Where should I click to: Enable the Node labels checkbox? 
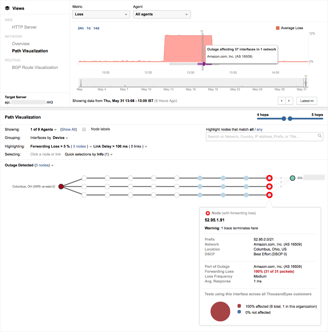tap(84, 129)
